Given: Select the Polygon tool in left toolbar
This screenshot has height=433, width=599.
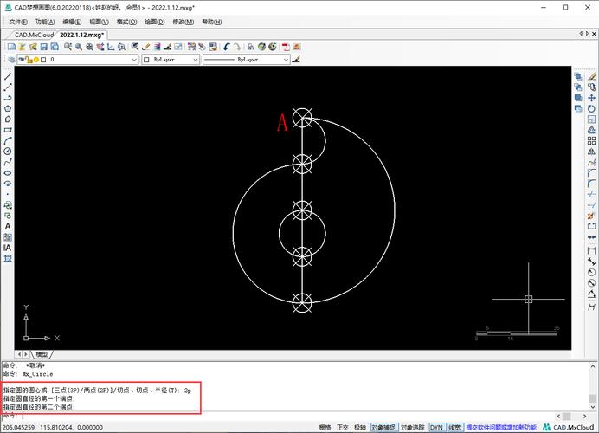Looking at the screenshot, I should pos(8,108).
